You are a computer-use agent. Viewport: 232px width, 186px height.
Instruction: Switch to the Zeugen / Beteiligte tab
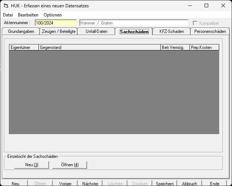59,31
